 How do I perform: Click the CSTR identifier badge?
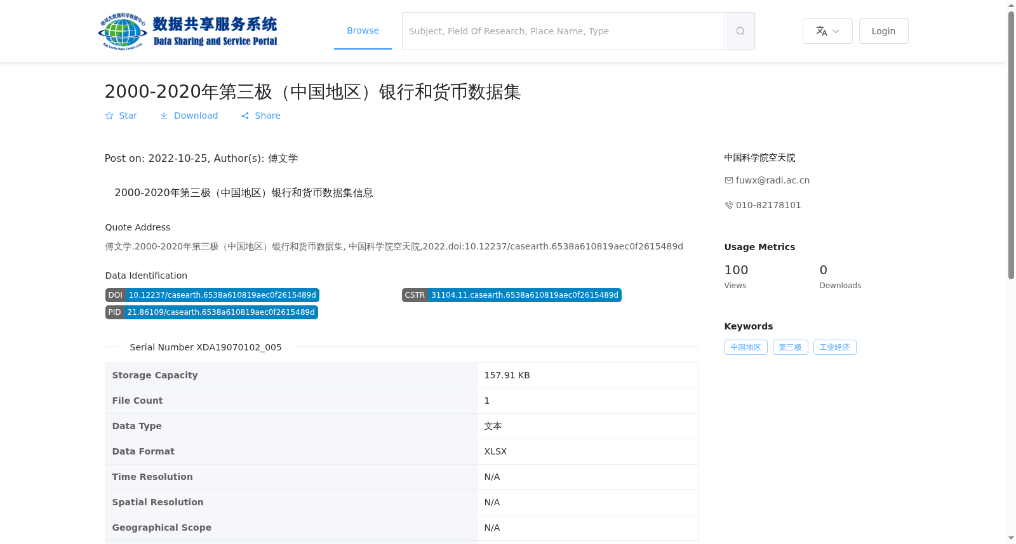(511, 295)
